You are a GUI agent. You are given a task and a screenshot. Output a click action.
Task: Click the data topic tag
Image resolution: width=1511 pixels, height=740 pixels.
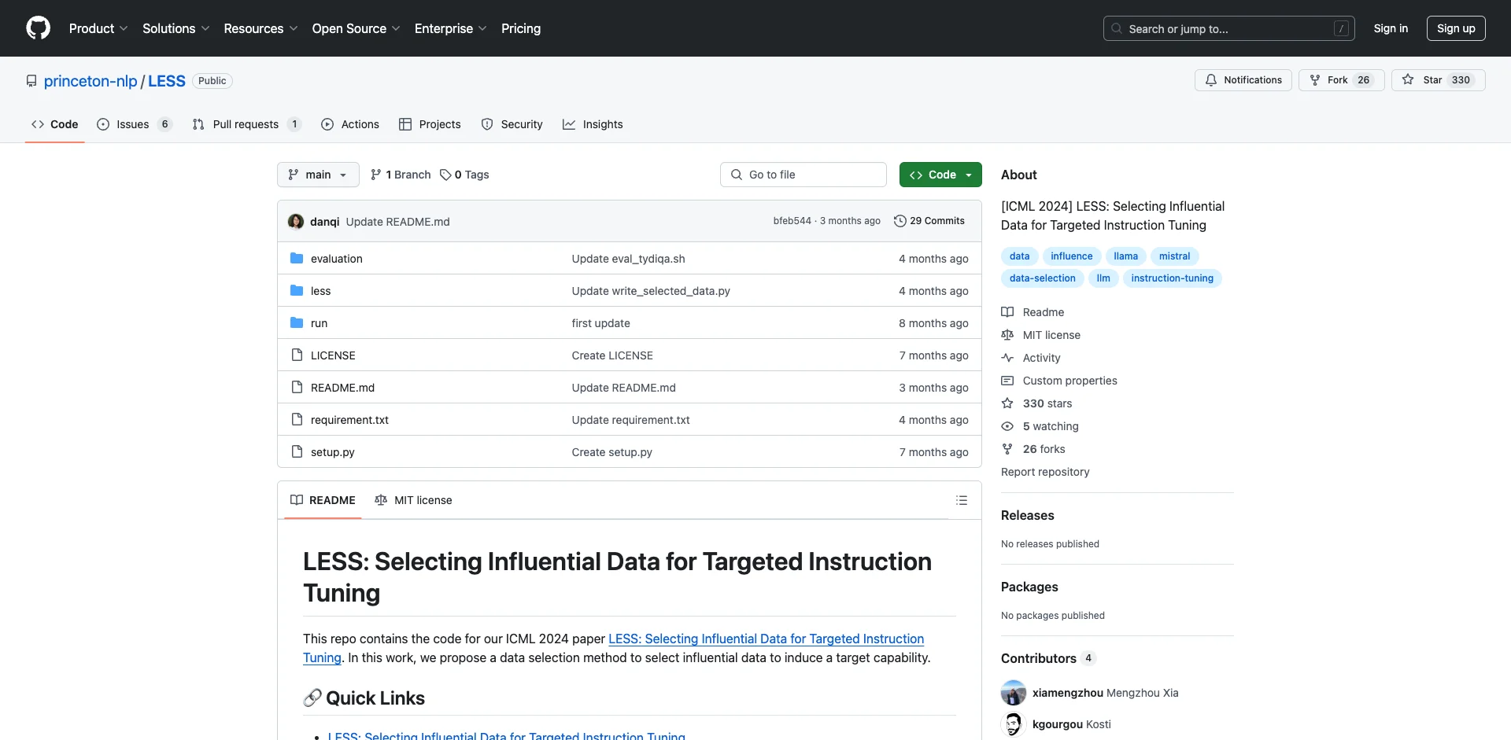tap(1019, 256)
